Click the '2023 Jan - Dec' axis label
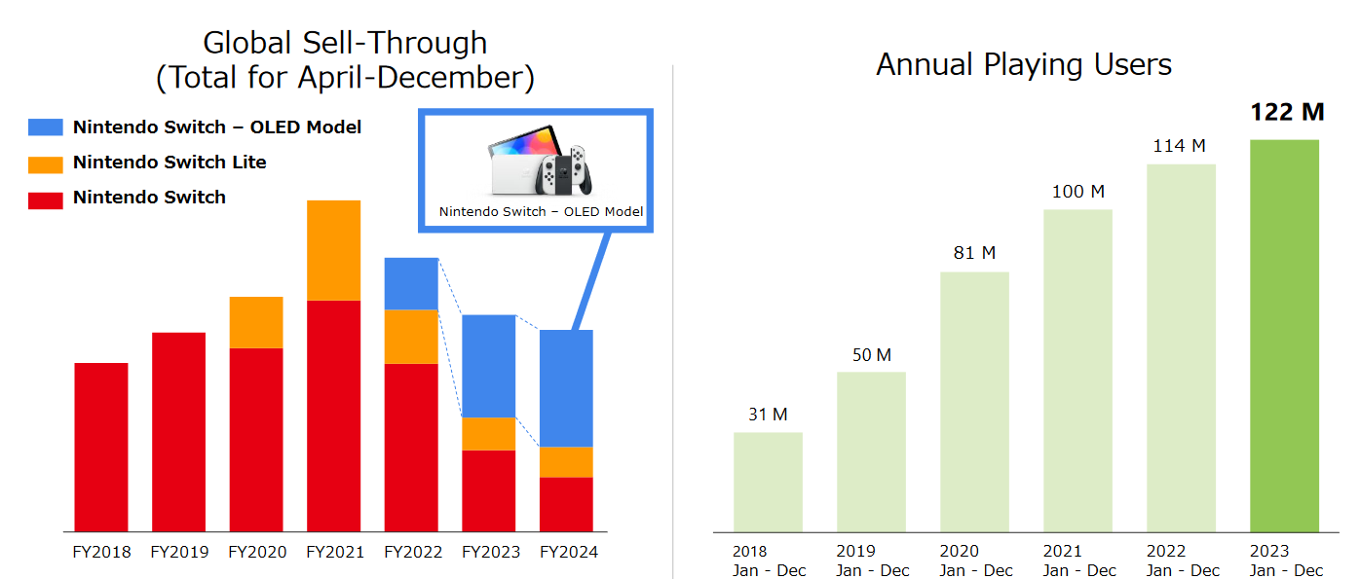This screenshot has width=1360, height=579. tap(1286, 561)
